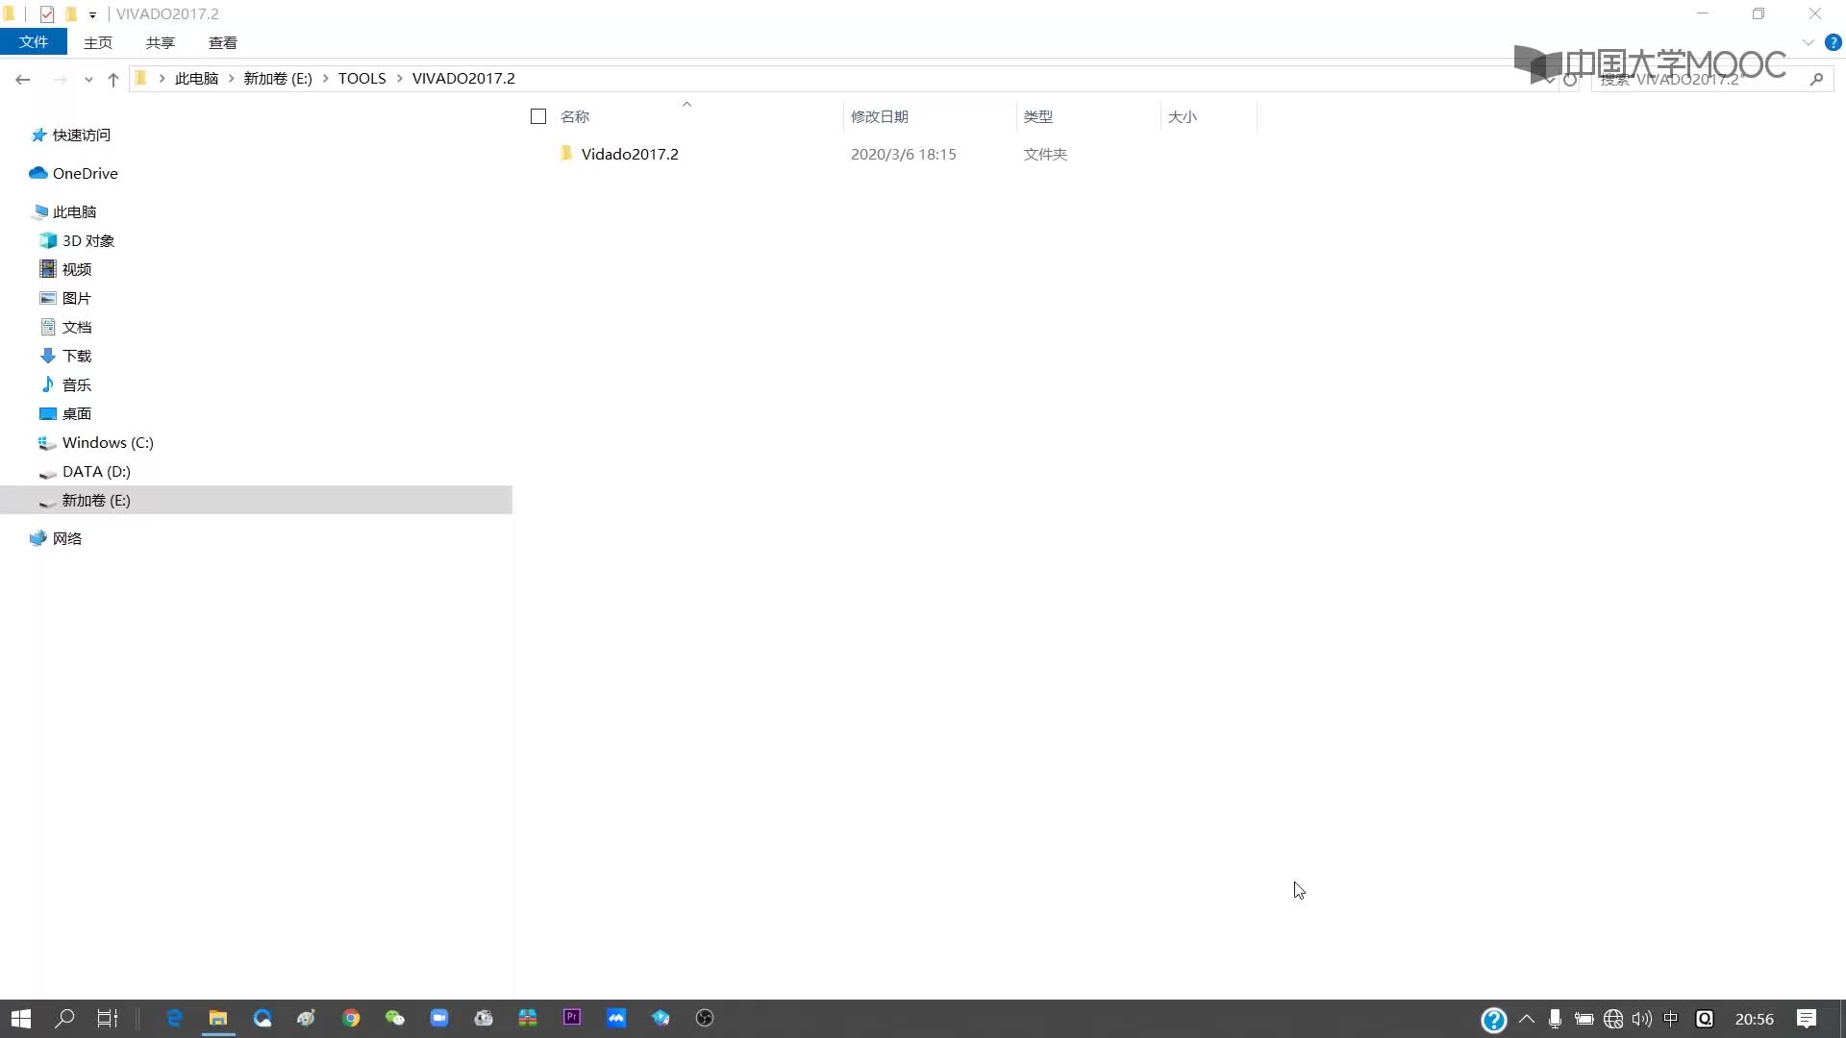Open 下载 folder in sidebar
1846x1038 pixels.
[76, 356]
